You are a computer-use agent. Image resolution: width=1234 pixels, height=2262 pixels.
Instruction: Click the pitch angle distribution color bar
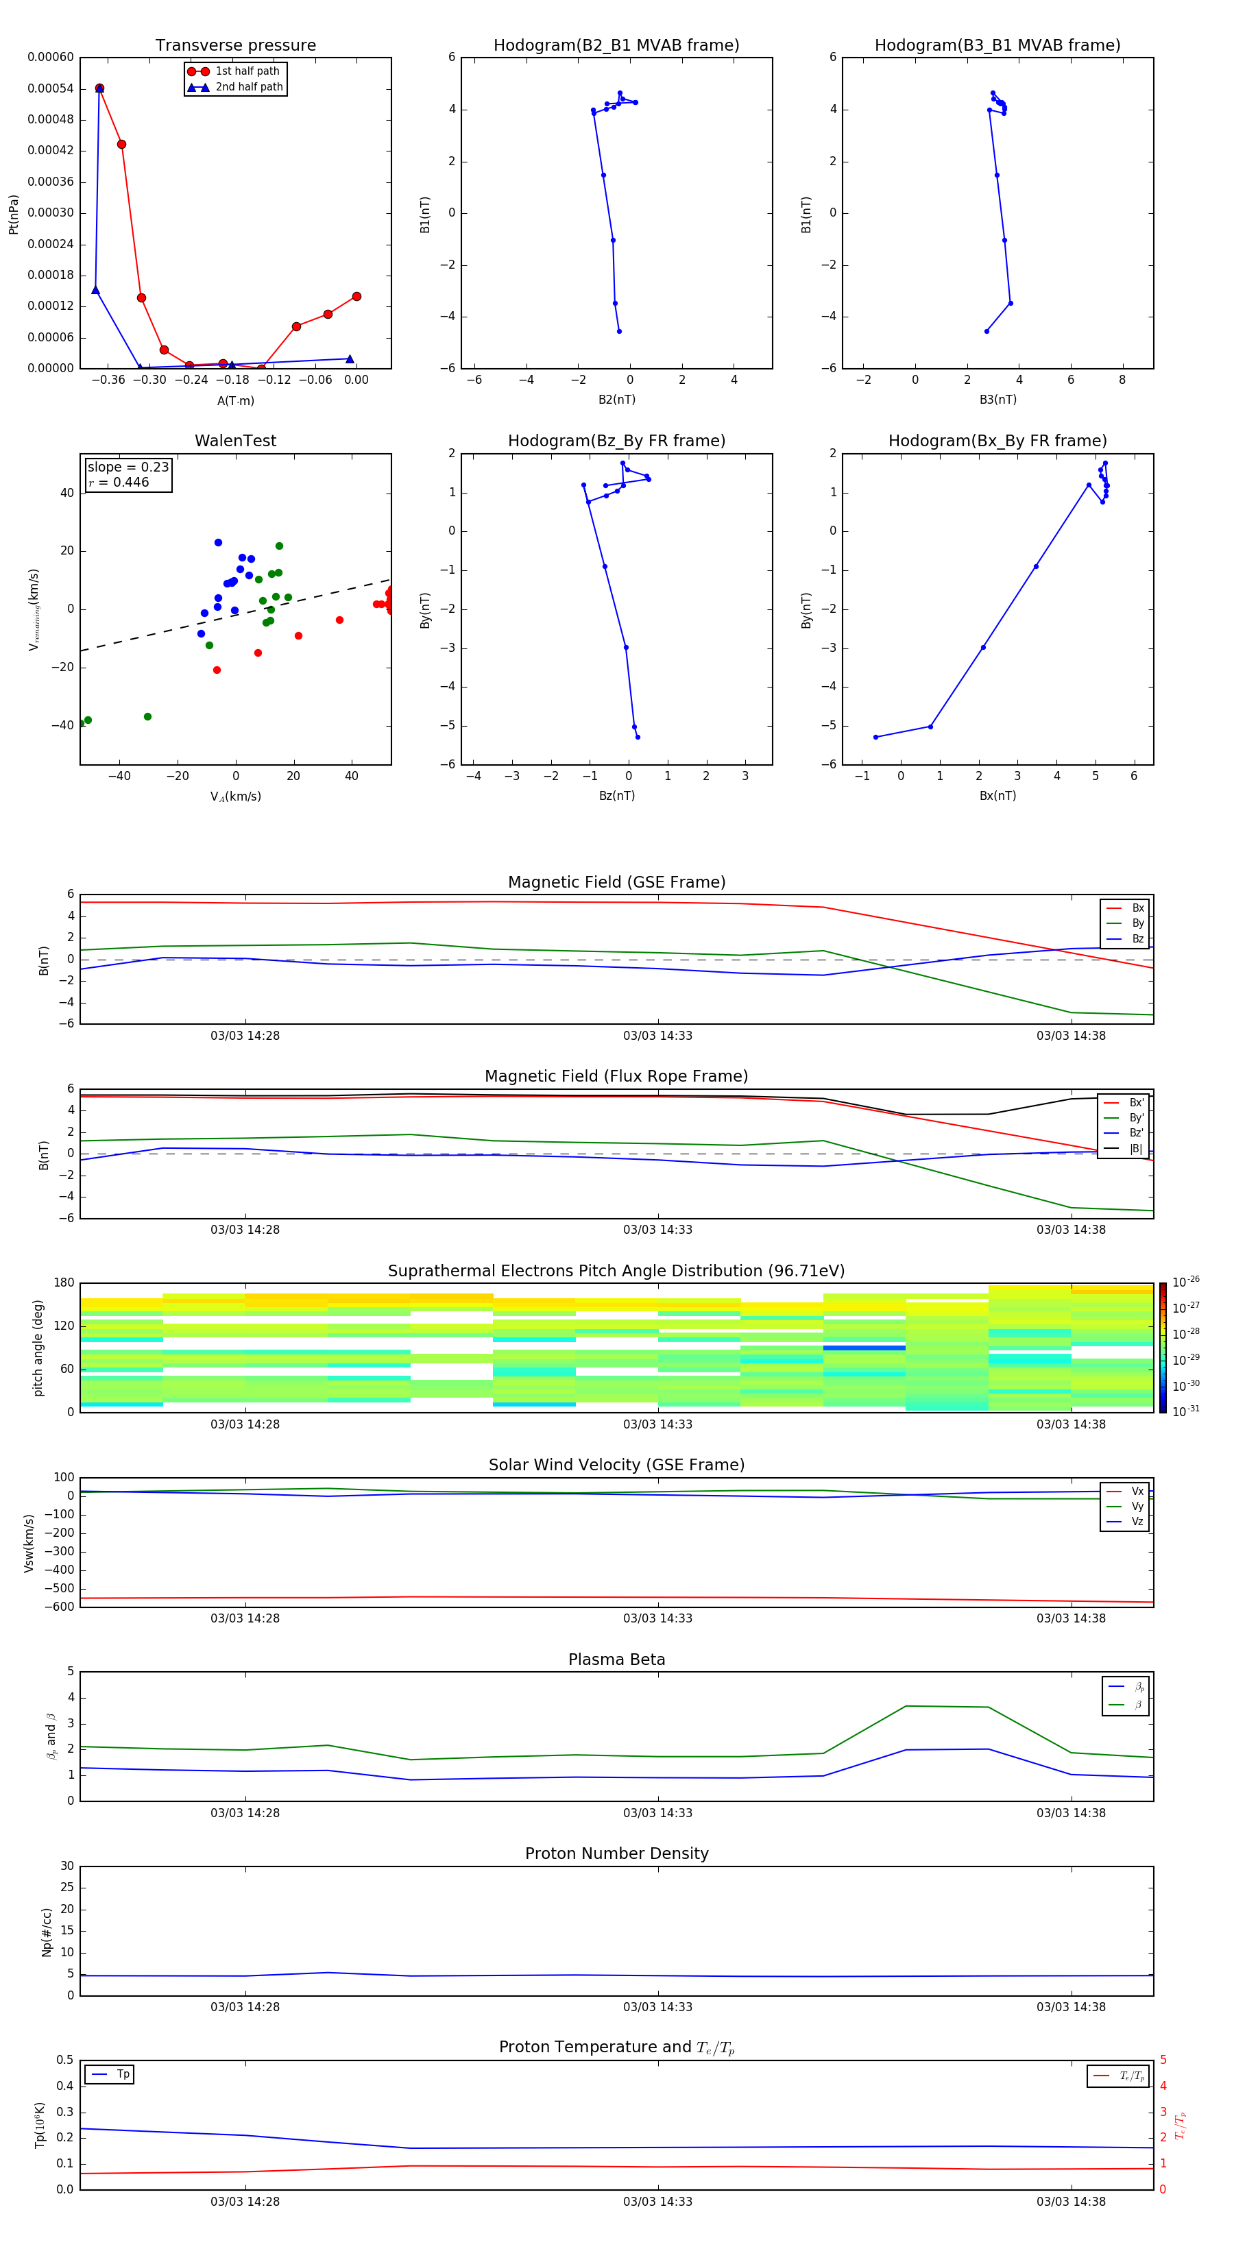pyautogui.click(x=1163, y=1348)
